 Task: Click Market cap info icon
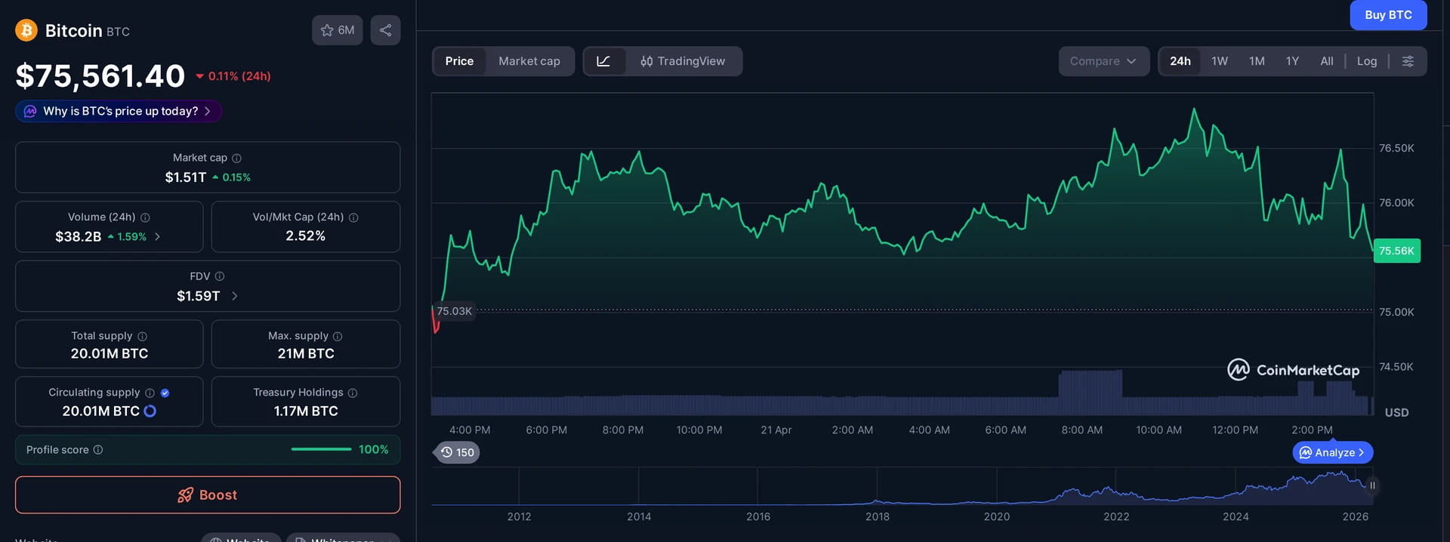pos(236,158)
